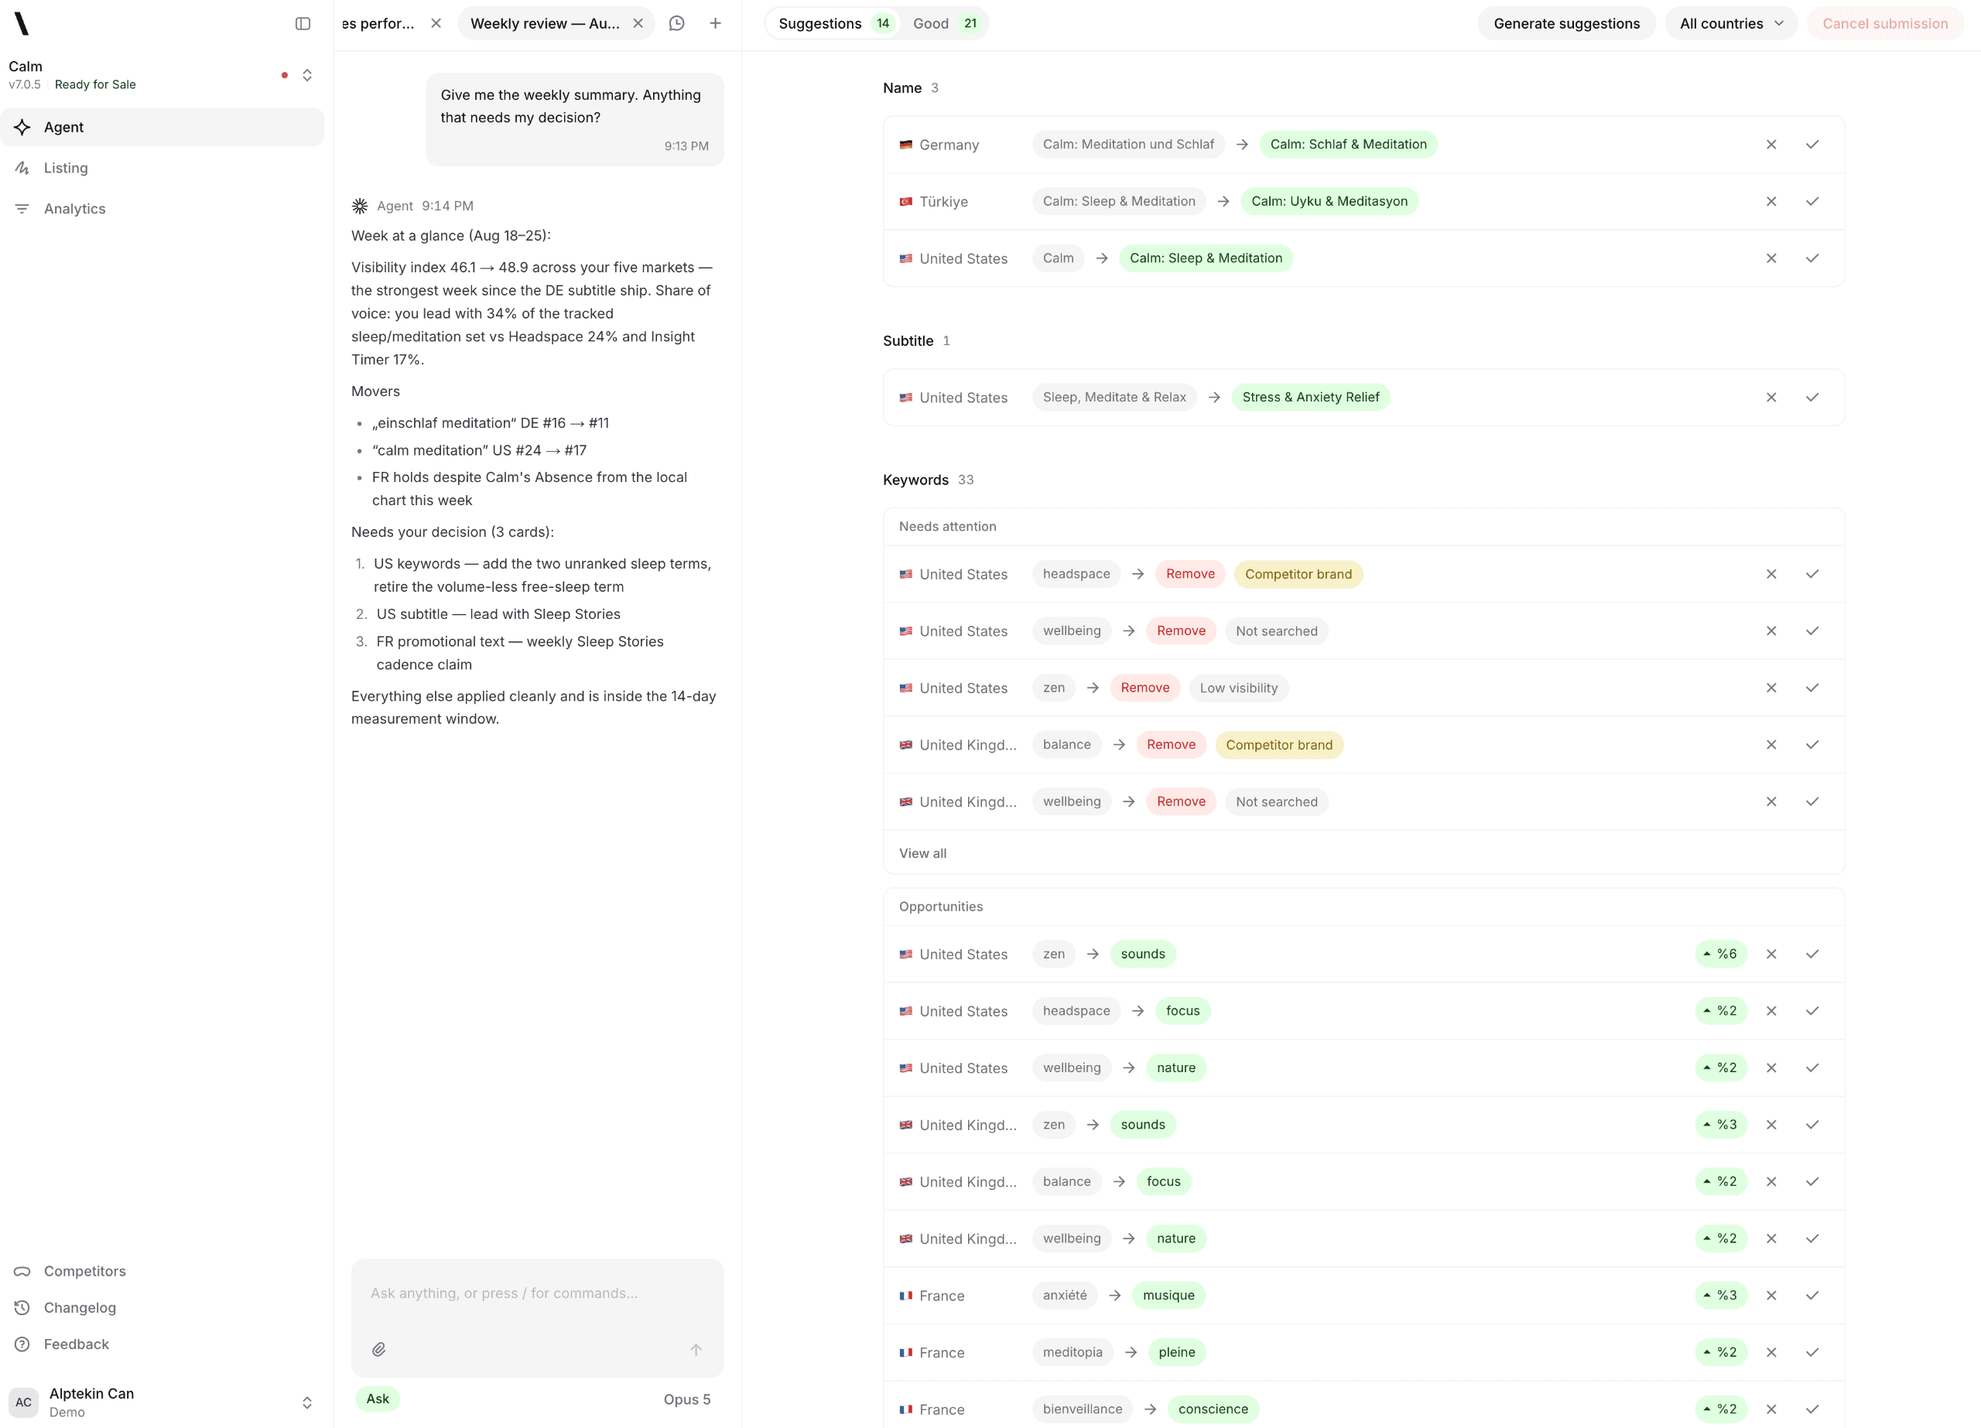Accept US zen to sounds swap
This screenshot has height=1428, width=1981.
[1812, 954]
